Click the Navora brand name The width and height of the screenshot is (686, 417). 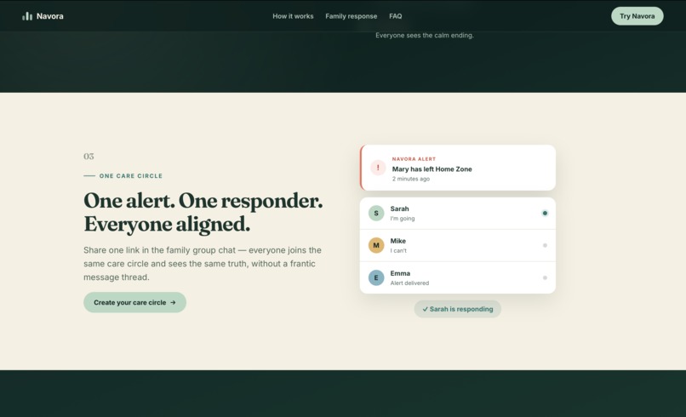[50, 16]
